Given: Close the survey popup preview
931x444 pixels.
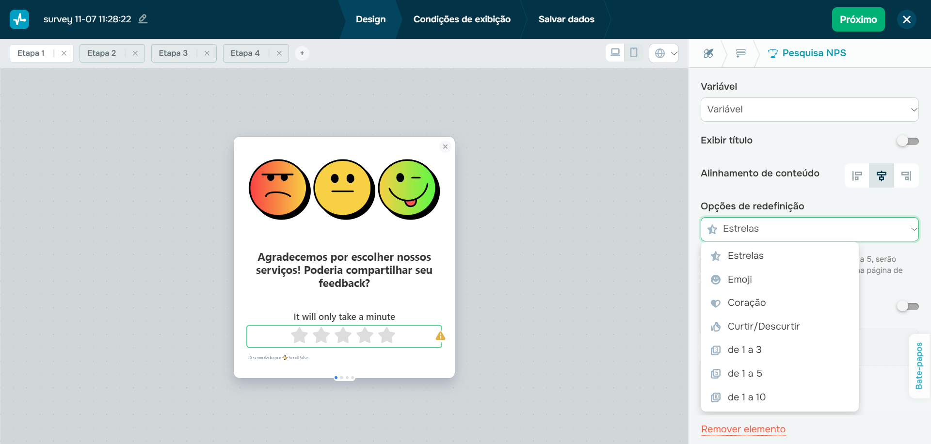Looking at the screenshot, I should click(445, 147).
